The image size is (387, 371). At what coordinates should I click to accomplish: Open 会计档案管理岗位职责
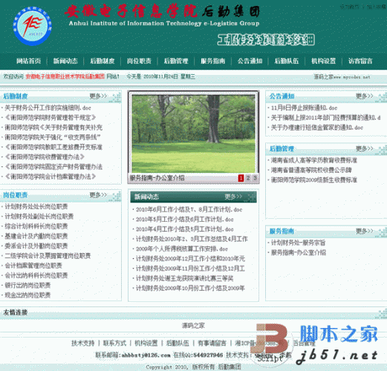[x=33, y=266]
